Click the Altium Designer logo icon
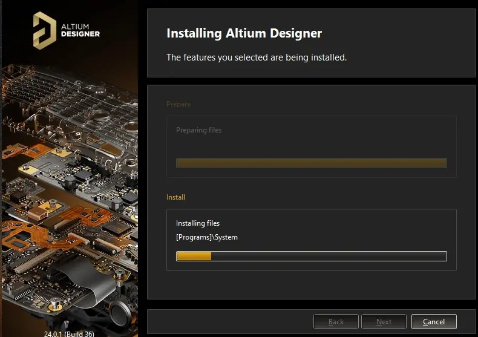Image resolution: width=478 pixels, height=337 pixels. tap(45, 30)
